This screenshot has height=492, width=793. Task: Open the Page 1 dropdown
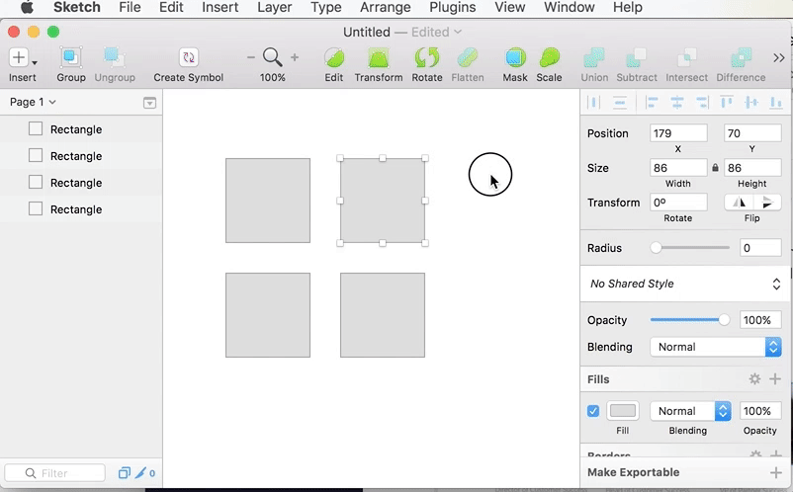click(x=33, y=102)
